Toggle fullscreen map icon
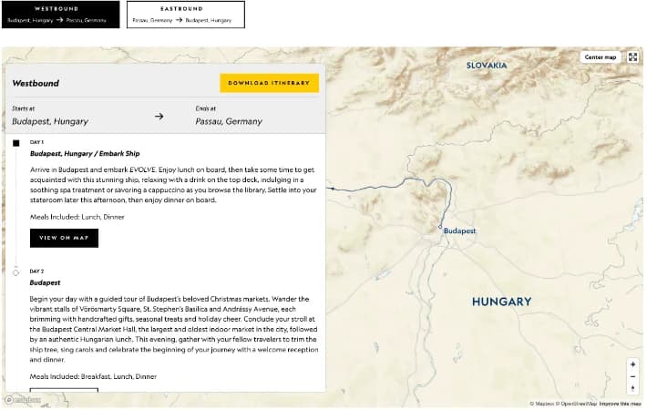The image size is (647, 410). 632,57
